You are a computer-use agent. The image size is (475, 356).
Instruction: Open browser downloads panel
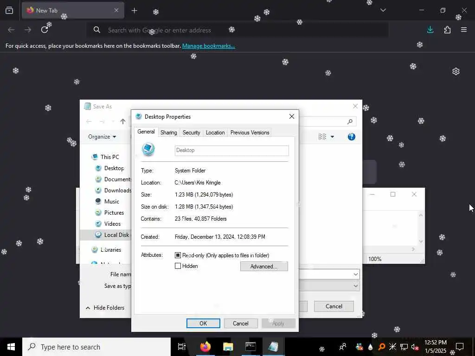430,30
